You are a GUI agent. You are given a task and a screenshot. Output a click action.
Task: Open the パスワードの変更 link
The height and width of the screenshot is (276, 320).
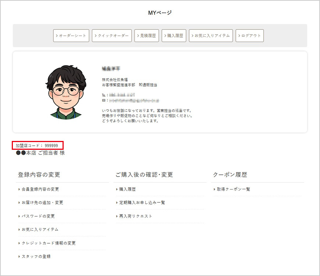click(38, 216)
